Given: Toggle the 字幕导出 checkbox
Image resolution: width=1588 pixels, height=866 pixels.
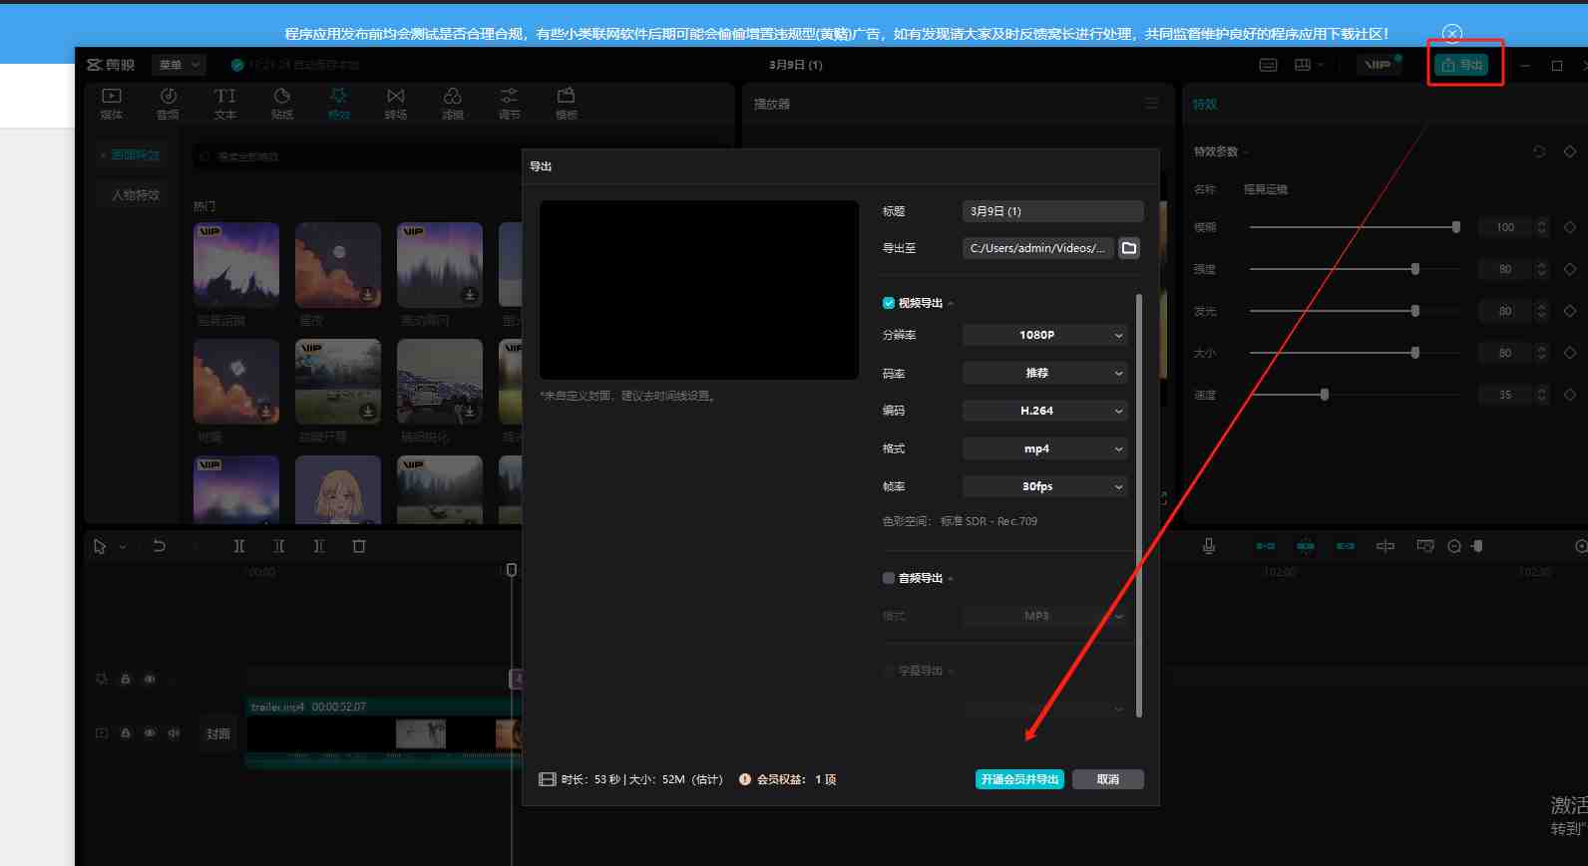Looking at the screenshot, I should point(889,671).
